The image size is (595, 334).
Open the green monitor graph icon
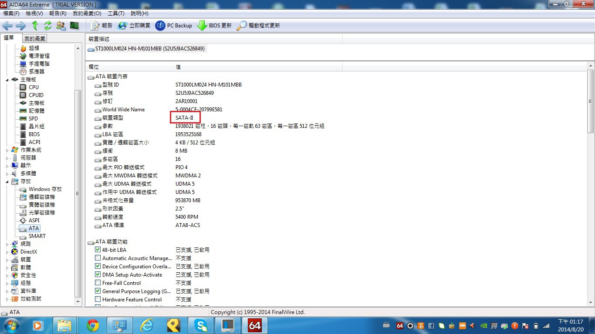tap(74, 26)
